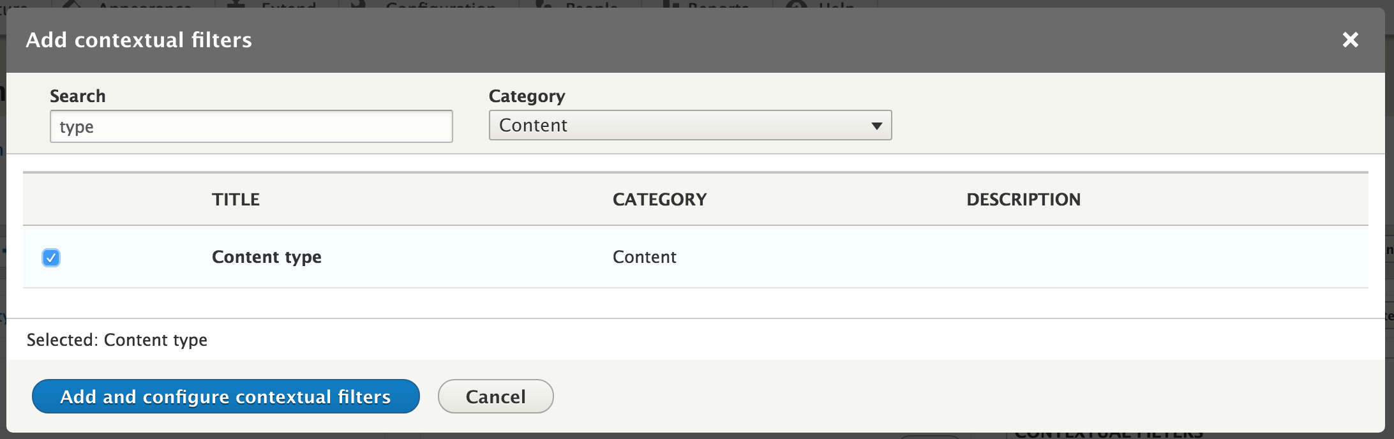Click the Selected: Content type summary text
Image resolution: width=1394 pixels, height=439 pixels.
(x=117, y=339)
